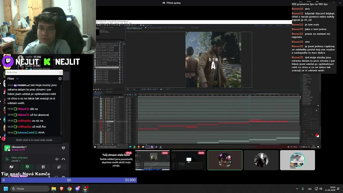Click the After Effects icon in streamed taskbar
Viewport: 343px width, 193px height.
click(147, 147)
